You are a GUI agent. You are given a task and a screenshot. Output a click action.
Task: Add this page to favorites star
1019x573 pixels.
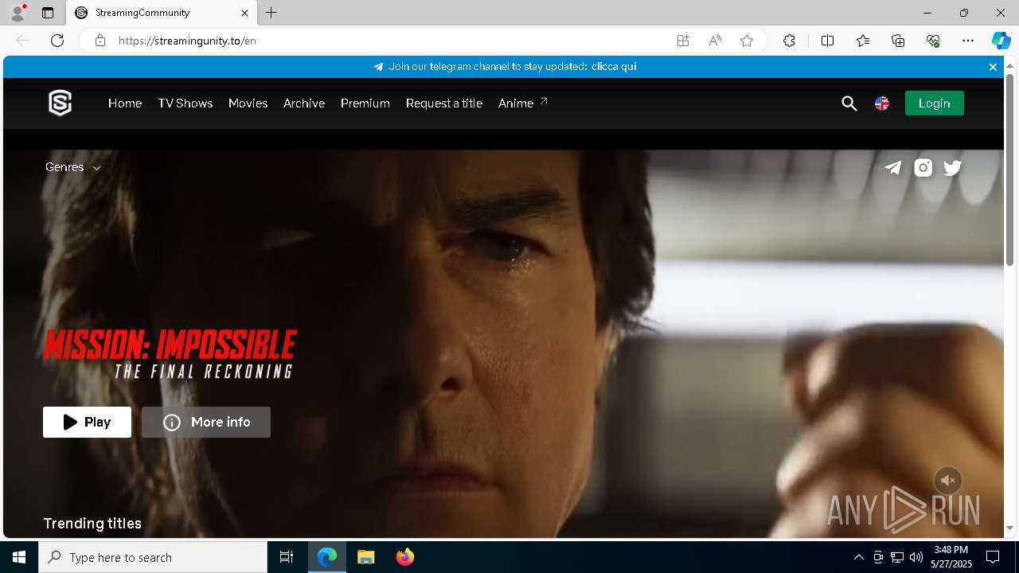pyautogui.click(x=747, y=41)
